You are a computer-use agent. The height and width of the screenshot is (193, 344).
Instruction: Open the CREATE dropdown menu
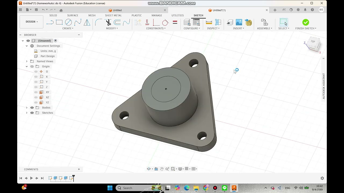(x=68, y=28)
